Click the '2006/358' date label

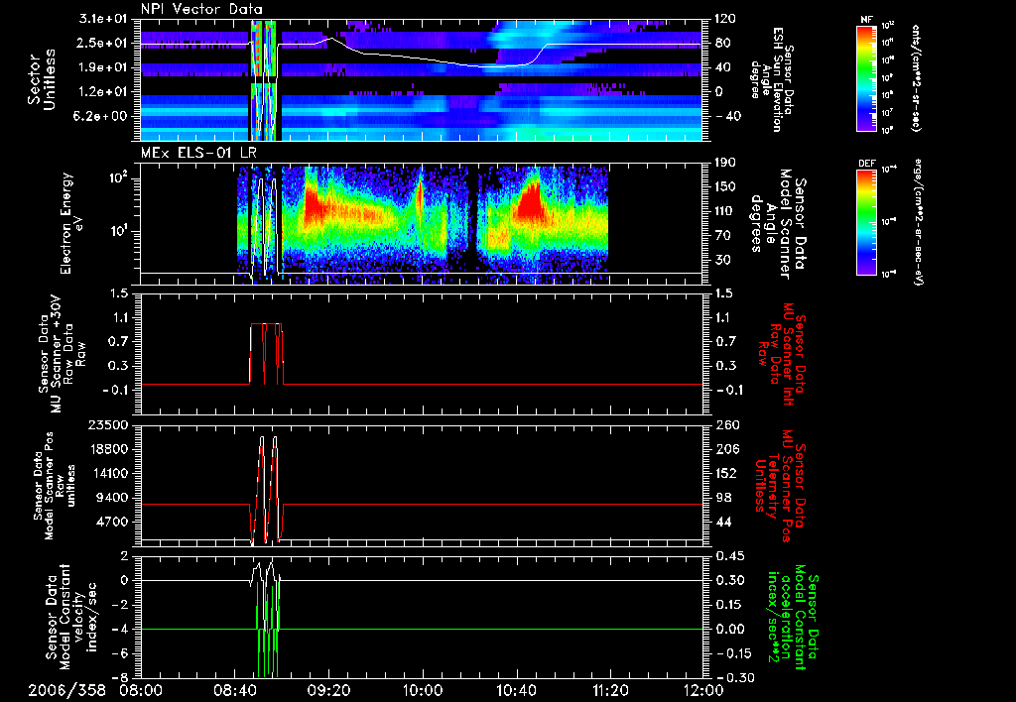tap(67, 690)
